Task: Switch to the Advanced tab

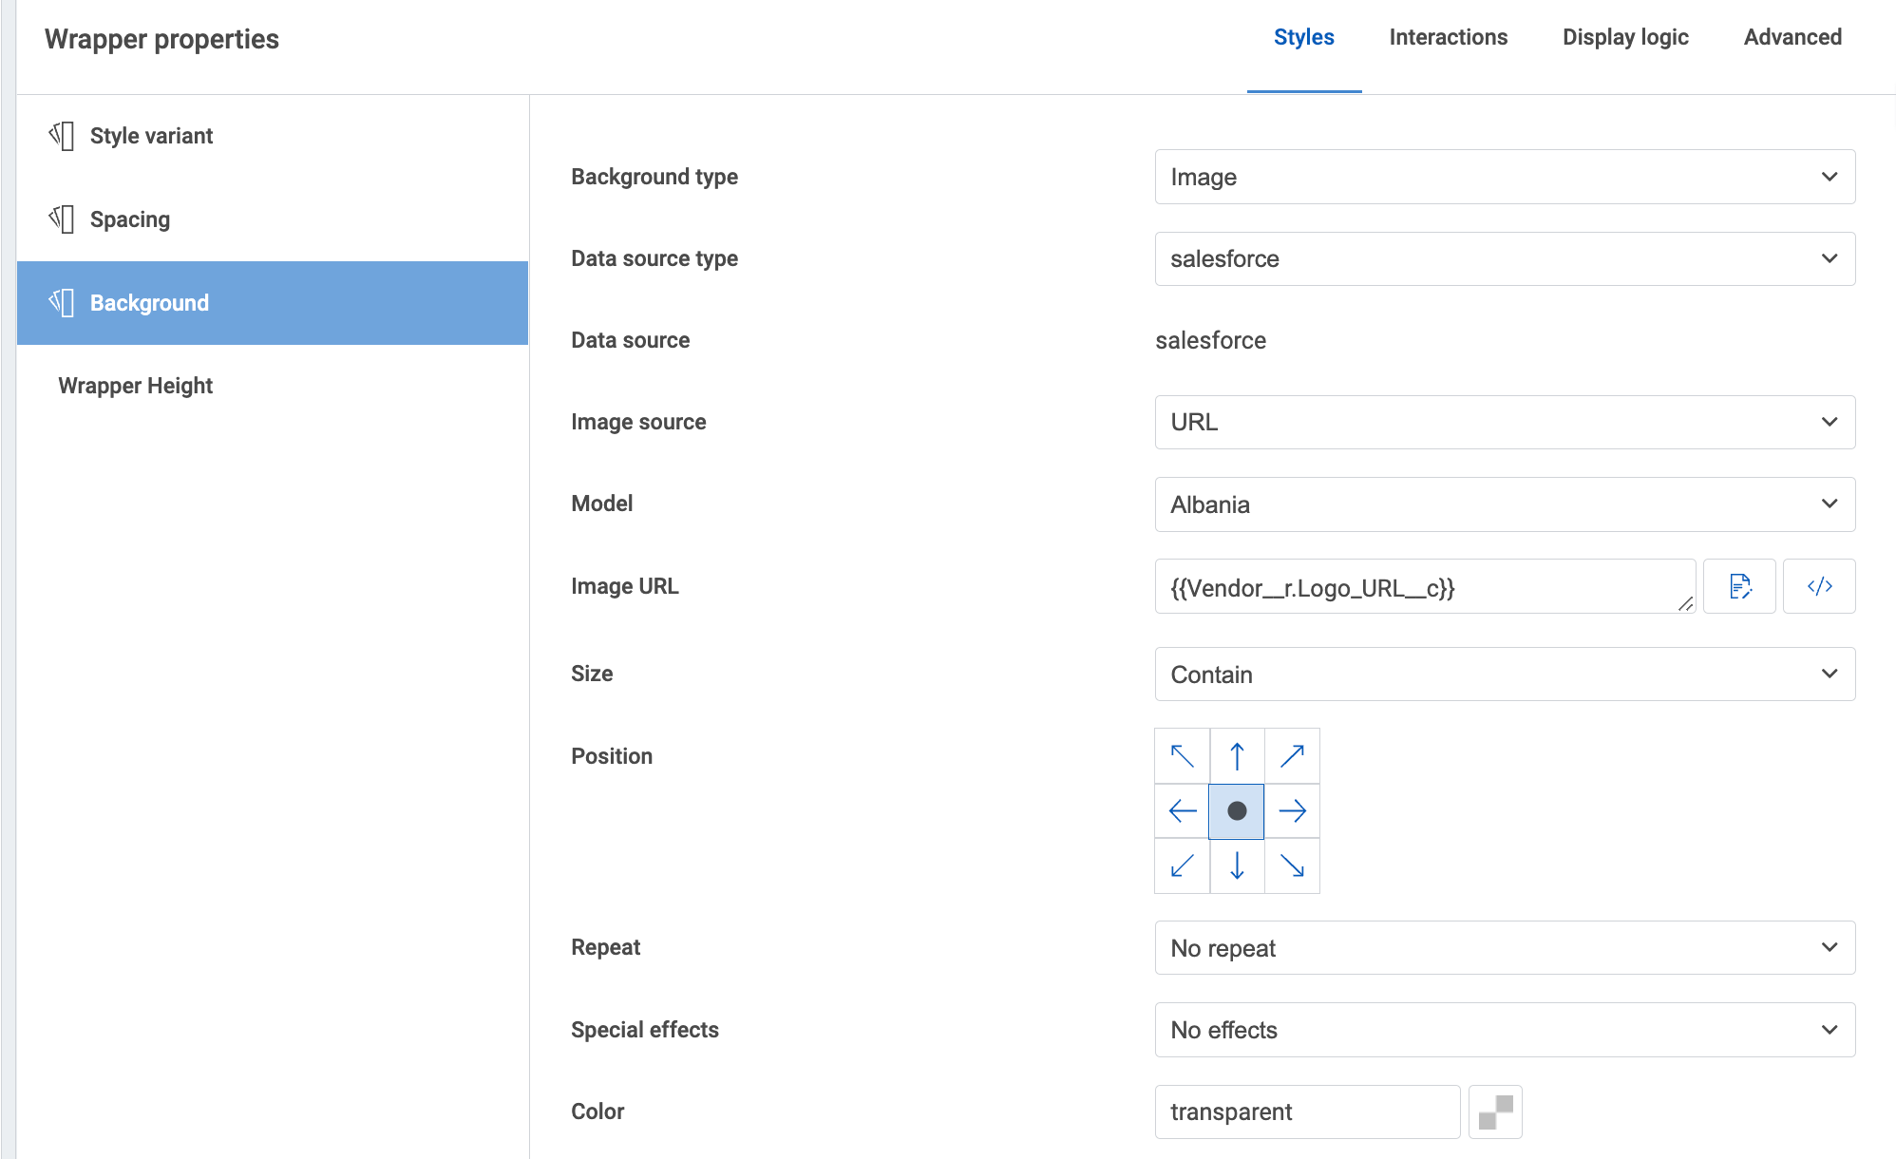Action: point(1792,37)
